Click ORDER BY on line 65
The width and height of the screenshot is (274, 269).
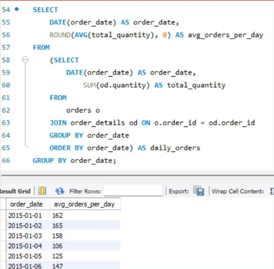[67, 148]
